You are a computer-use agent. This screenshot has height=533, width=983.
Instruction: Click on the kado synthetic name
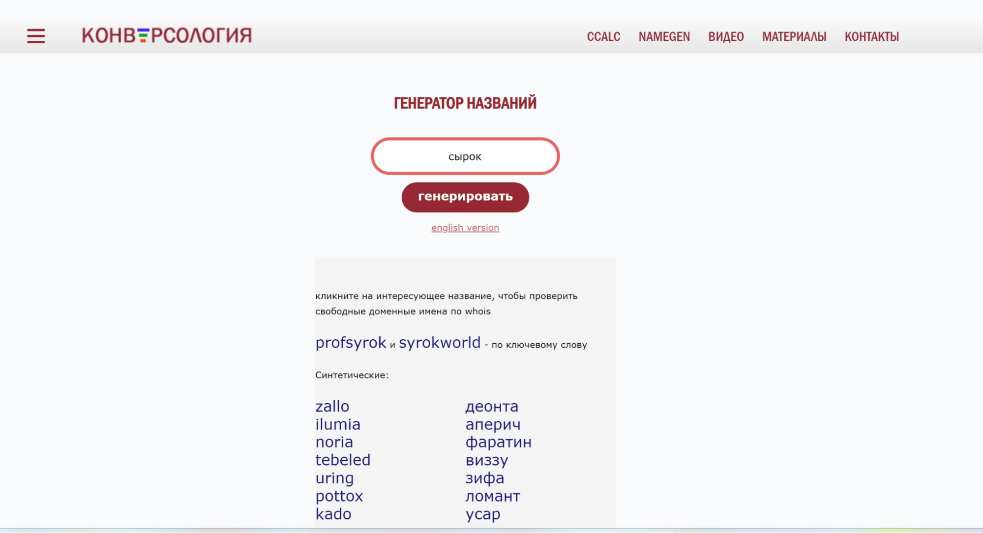[333, 514]
